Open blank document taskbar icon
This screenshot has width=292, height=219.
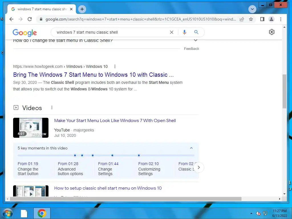tap(24, 213)
